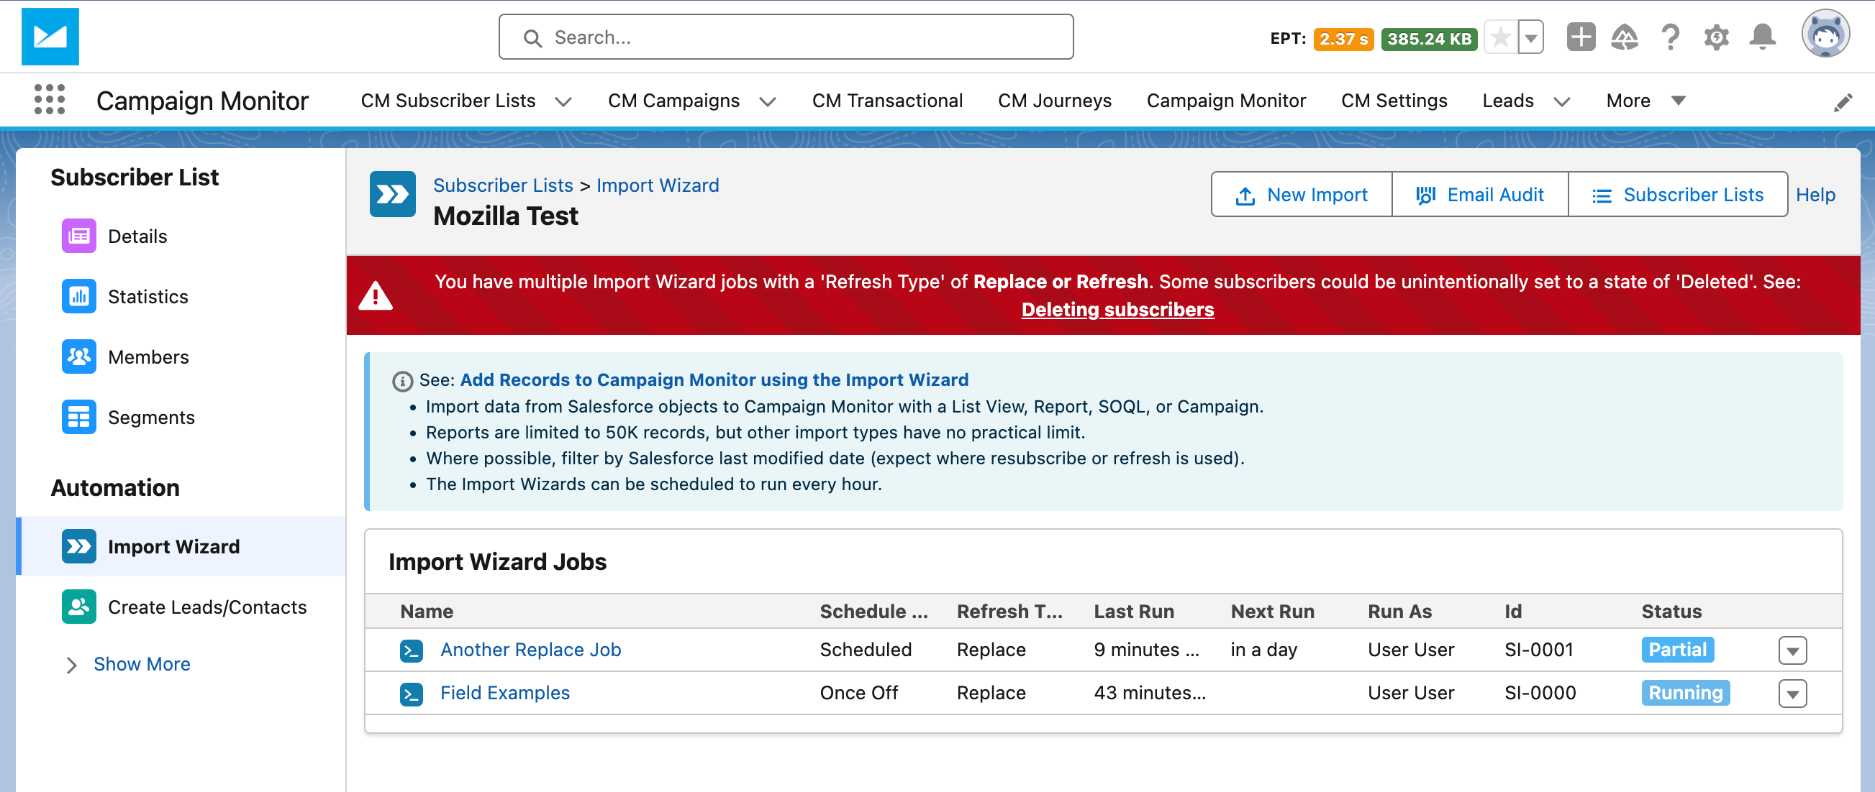Open the Another Replace Job link
The width and height of the screenshot is (1875, 792).
pos(530,650)
